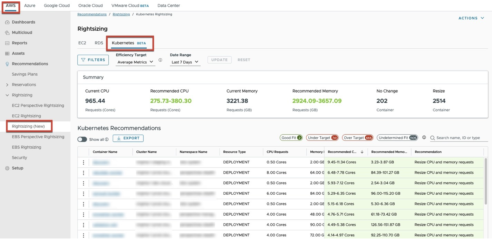Click the search magnifier icon
The image size is (492, 239).
coord(432,138)
